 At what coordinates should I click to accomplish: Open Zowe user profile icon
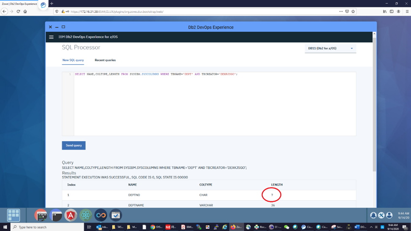pyautogui.click(x=389, y=215)
